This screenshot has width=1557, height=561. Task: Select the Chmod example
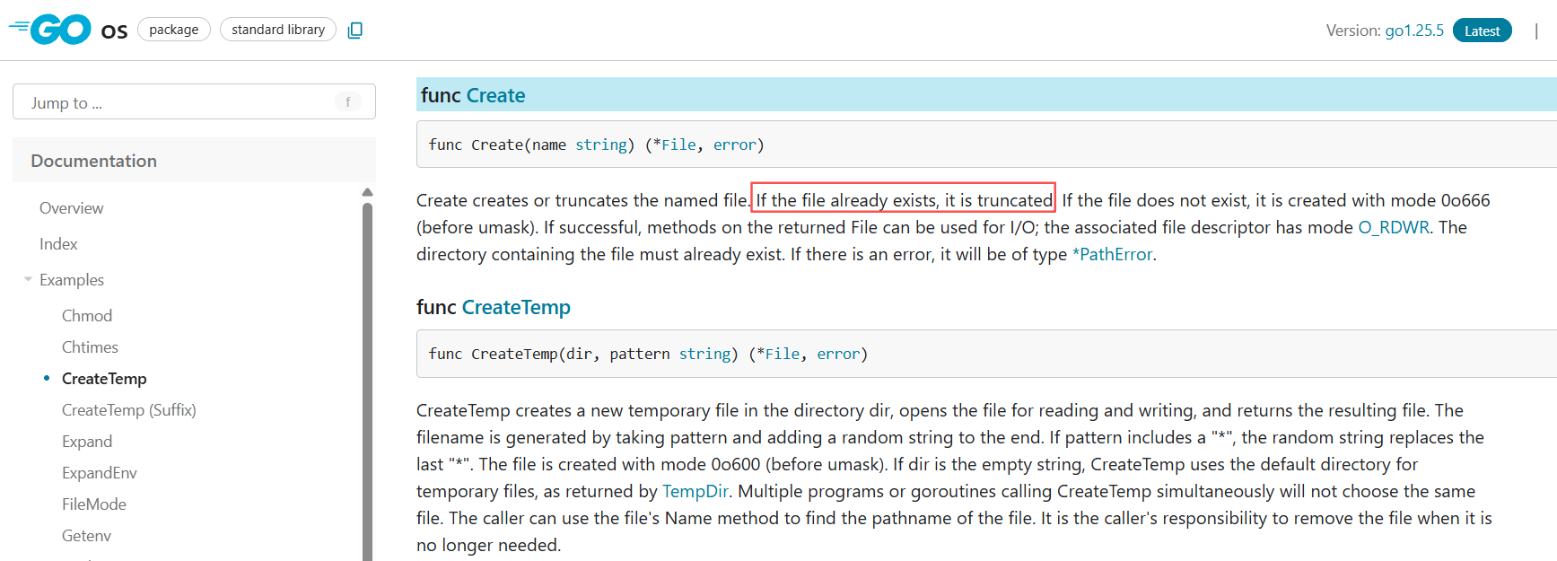pos(87,316)
